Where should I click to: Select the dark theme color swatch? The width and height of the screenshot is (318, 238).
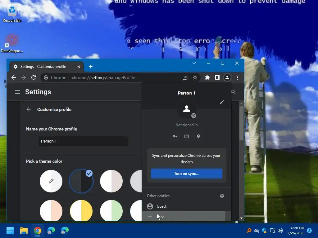[x=81, y=181]
